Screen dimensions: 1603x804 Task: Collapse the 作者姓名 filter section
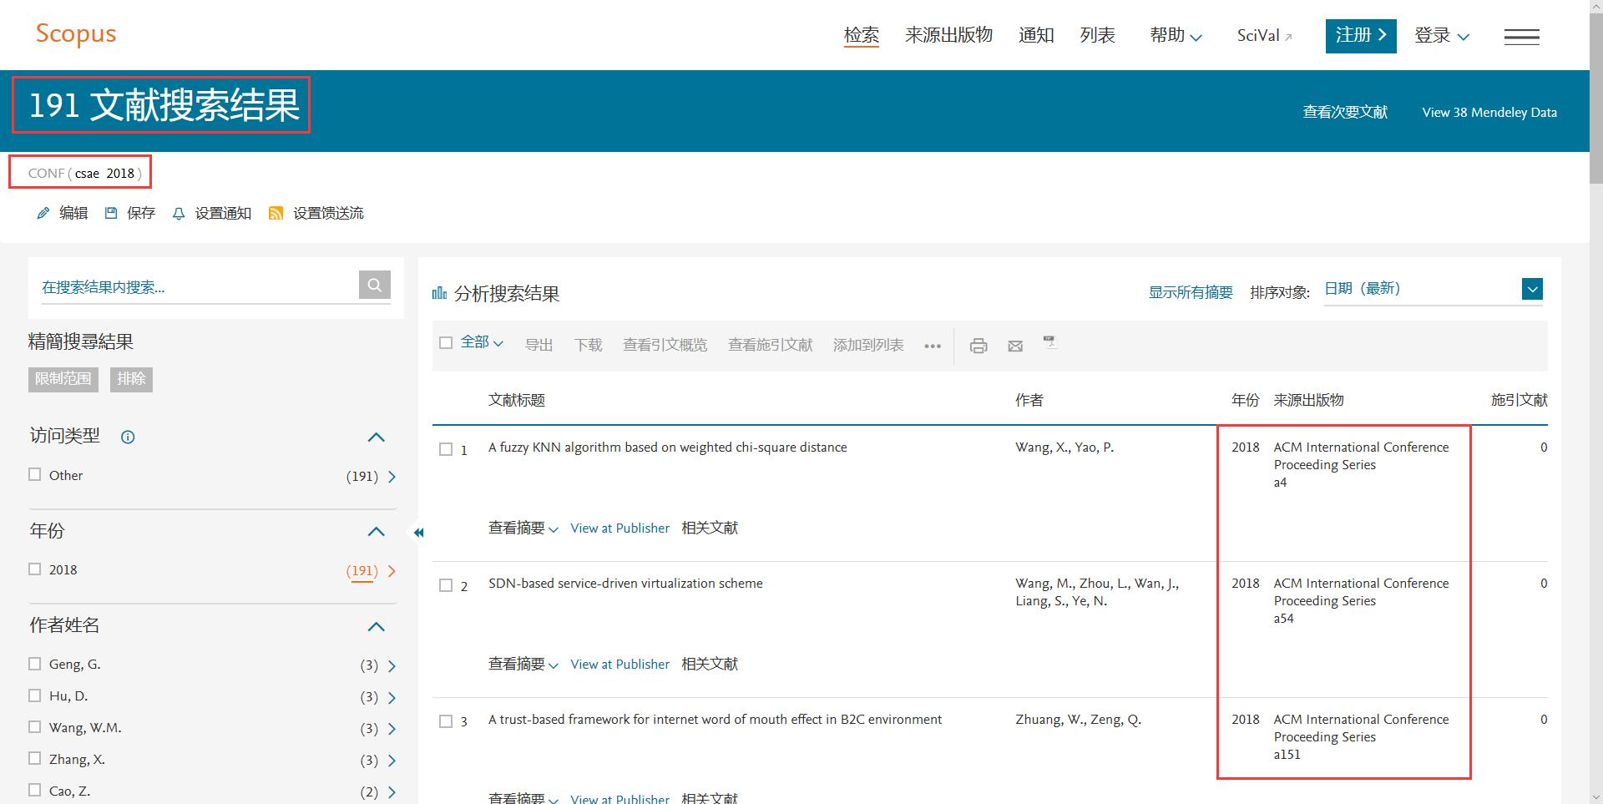(x=377, y=626)
